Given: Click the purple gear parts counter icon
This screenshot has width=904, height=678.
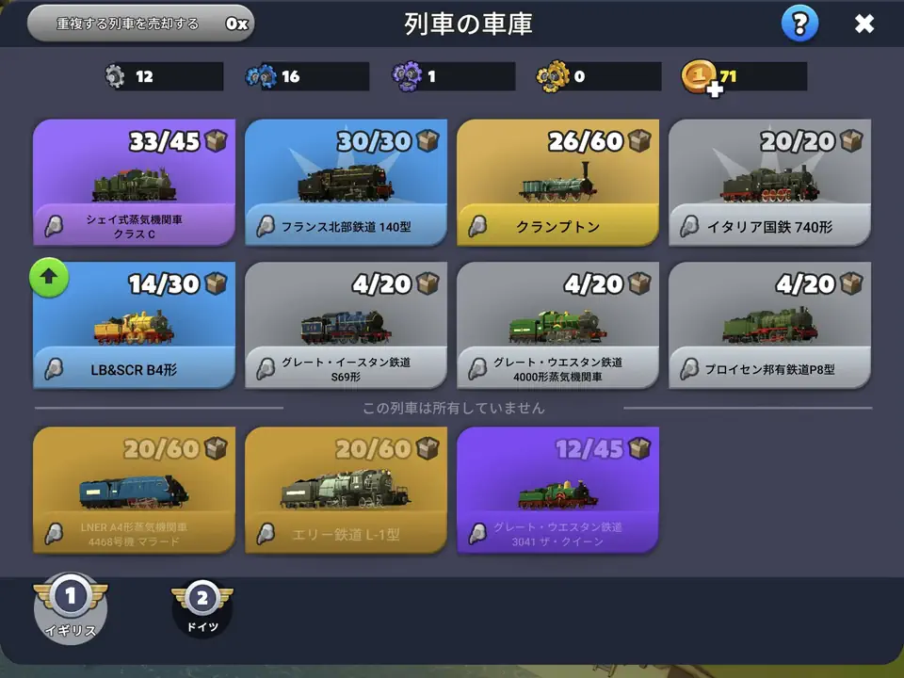Looking at the screenshot, I should (x=407, y=76).
